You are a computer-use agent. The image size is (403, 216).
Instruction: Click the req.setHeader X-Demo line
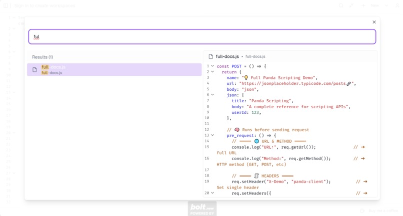pos(281,182)
